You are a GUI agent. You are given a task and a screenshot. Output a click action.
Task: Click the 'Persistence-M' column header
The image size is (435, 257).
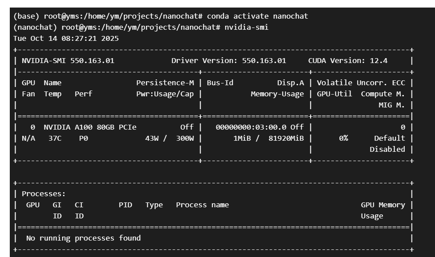(x=165, y=83)
